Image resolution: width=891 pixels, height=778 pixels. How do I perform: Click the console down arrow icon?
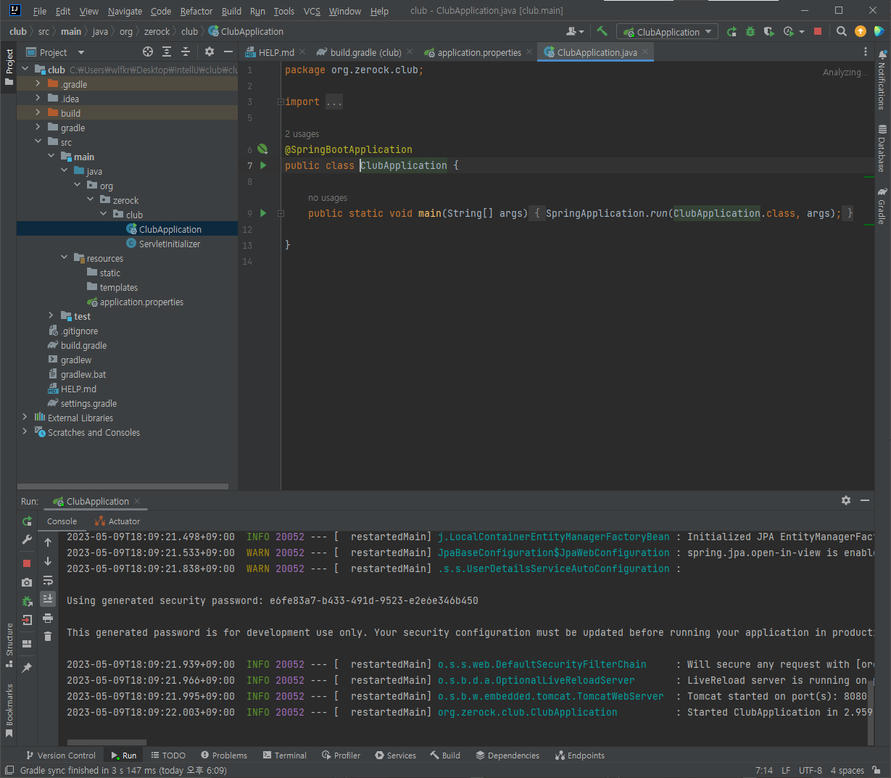point(48,561)
